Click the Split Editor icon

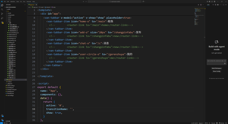201,5
